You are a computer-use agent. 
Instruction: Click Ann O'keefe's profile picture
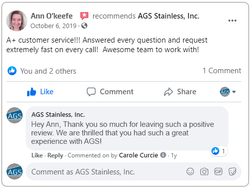click(x=17, y=21)
